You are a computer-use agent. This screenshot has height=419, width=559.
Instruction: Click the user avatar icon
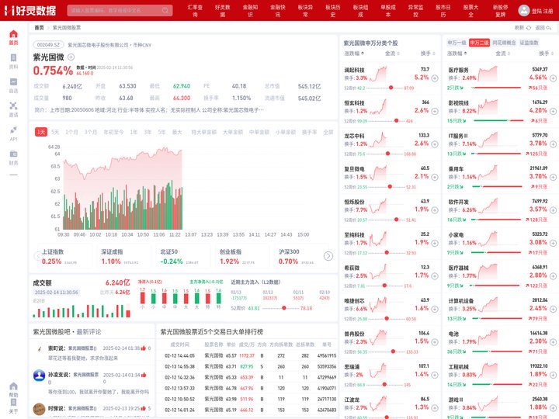(x=524, y=10)
